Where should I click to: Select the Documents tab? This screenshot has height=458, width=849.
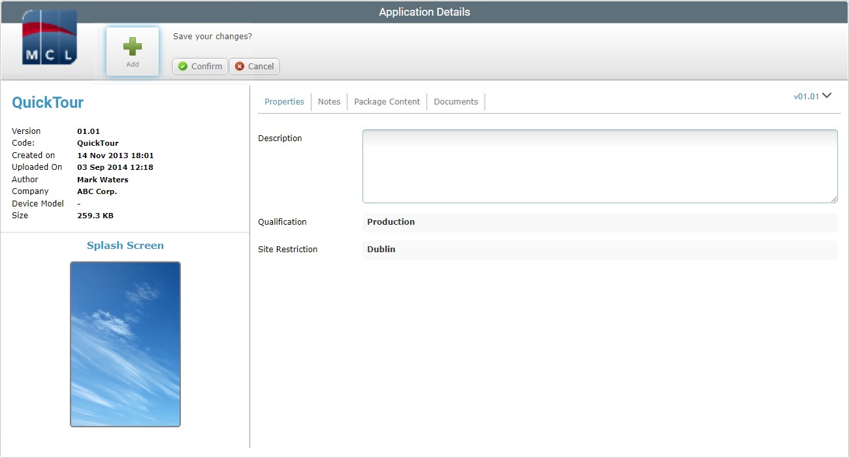click(x=455, y=101)
